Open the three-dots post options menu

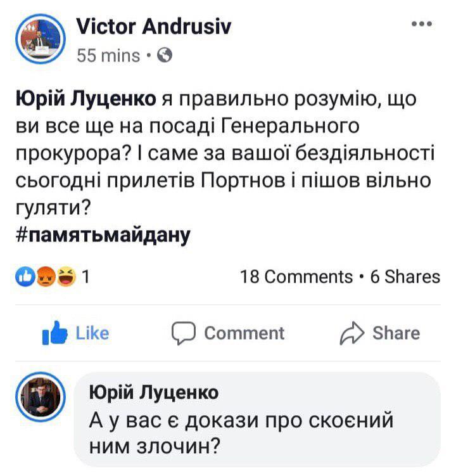421,25
